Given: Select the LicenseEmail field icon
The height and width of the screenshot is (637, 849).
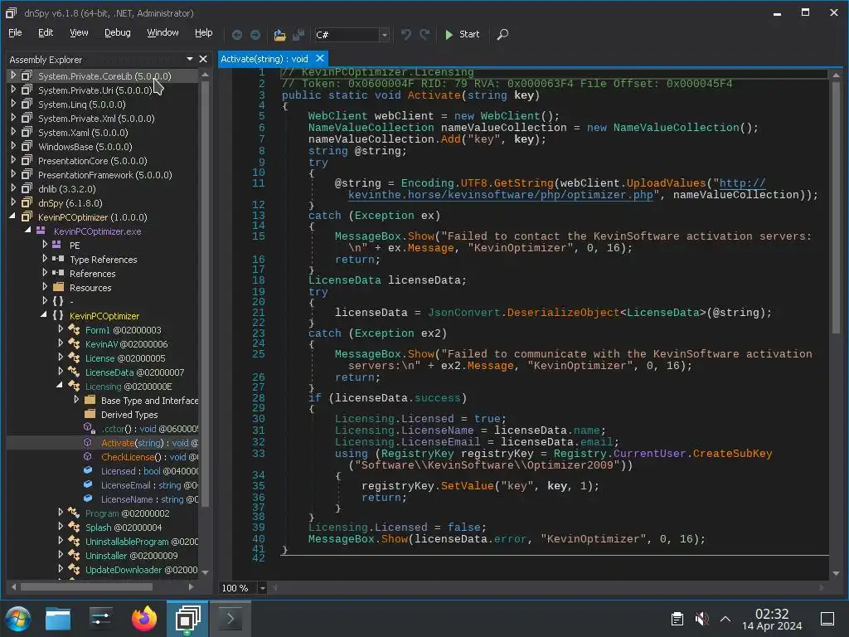Looking at the screenshot, I should (88, 484).
